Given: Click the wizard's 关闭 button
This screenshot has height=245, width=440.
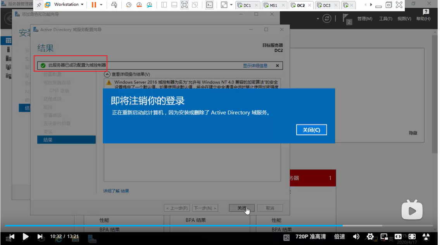Looking at the screenshot, I should (242, 208).
